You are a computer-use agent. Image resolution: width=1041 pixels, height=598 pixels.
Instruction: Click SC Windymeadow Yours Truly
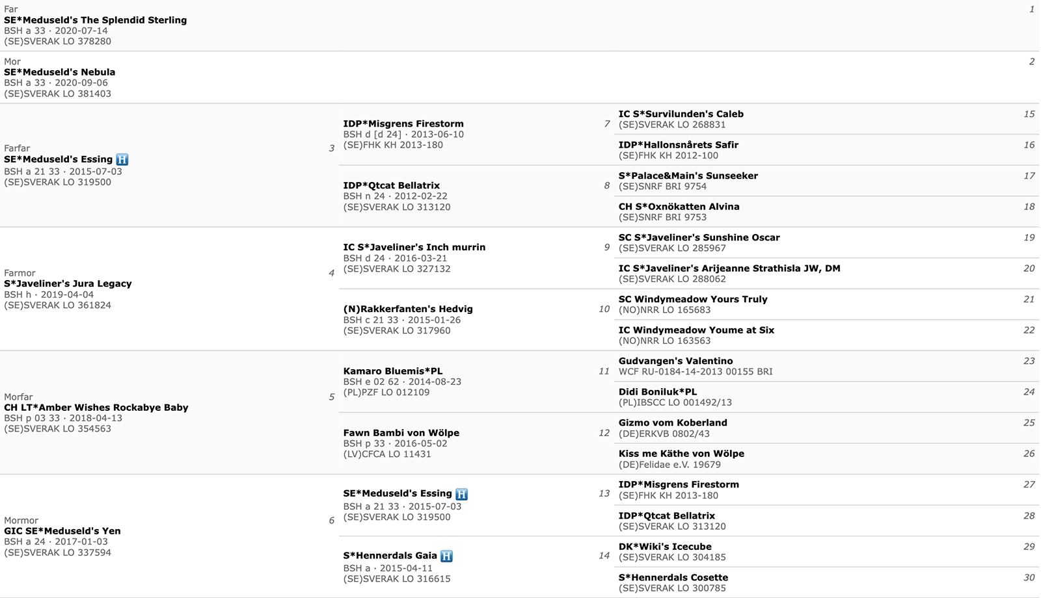tap(693, 299)
